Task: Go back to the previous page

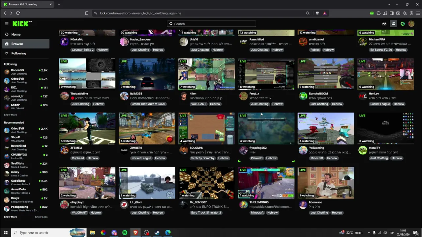Action: coord(5,13)
